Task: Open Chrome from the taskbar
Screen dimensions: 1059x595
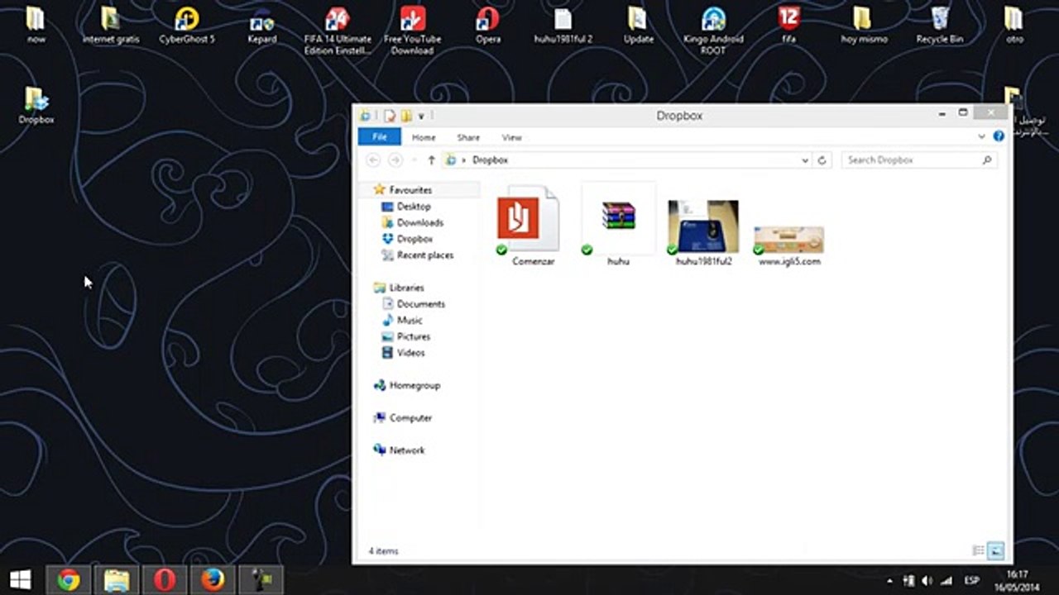Action: (69, 580)
